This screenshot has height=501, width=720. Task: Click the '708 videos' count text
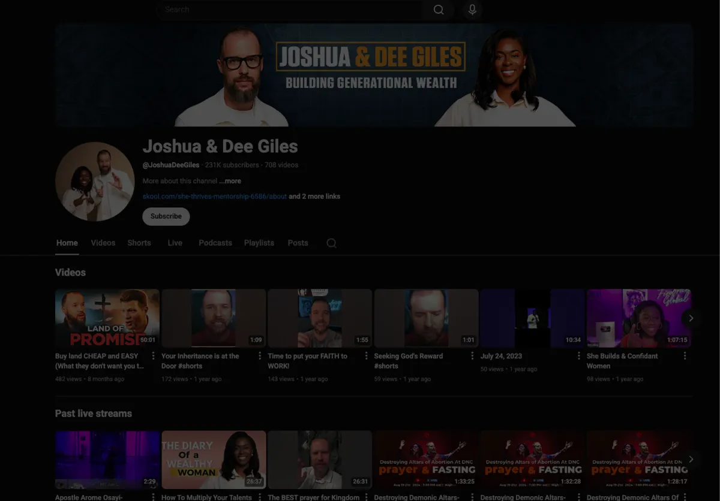281,165
